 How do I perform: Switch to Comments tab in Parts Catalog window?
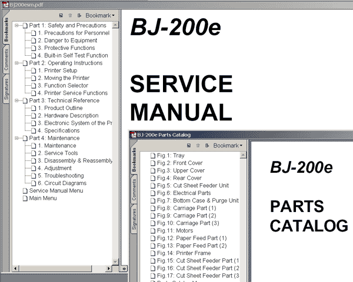click(134, 190)
